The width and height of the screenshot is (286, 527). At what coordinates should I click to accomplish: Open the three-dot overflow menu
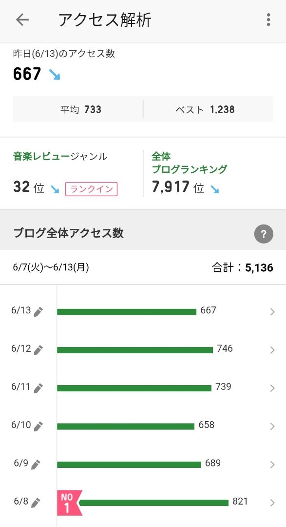(x=268, y=20)
